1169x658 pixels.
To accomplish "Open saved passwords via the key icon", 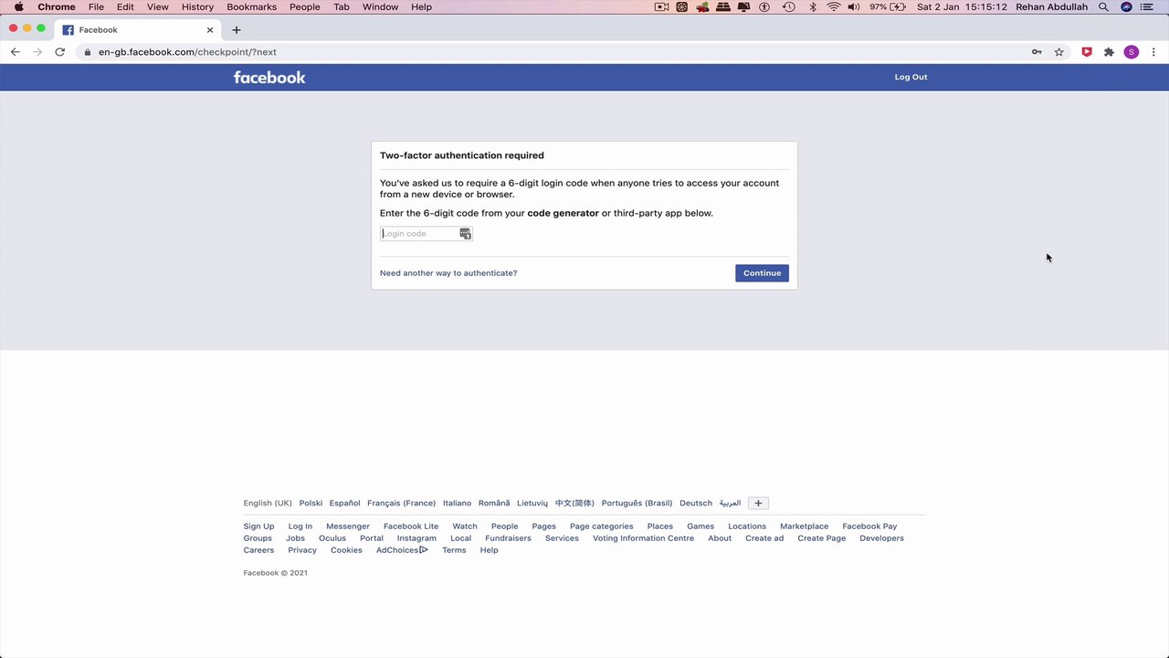I will (1037, 52).
